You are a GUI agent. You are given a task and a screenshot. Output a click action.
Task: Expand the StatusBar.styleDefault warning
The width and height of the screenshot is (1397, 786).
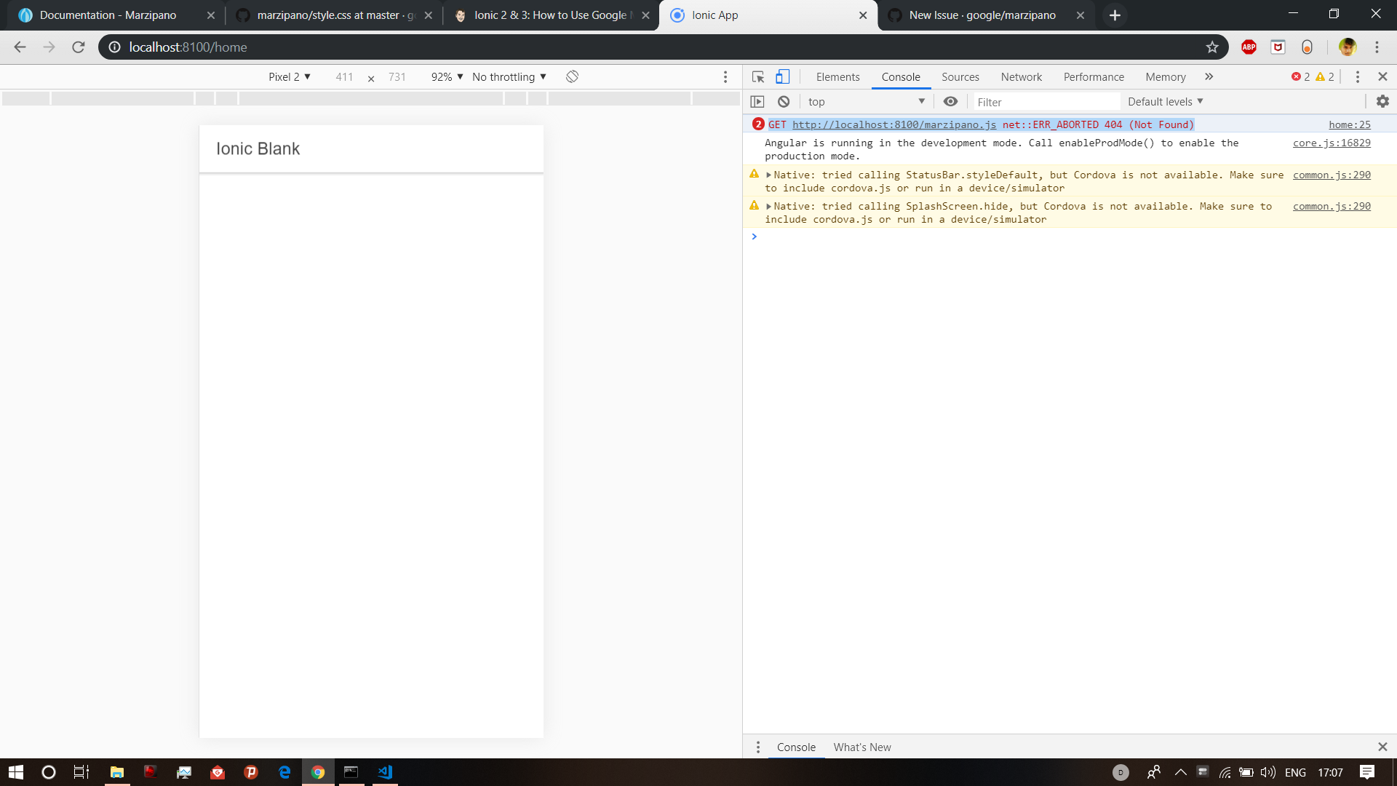point(769,175)
